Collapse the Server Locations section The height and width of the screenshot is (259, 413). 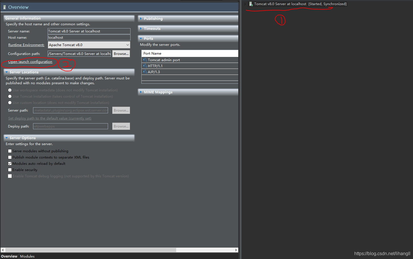point(7,72)
